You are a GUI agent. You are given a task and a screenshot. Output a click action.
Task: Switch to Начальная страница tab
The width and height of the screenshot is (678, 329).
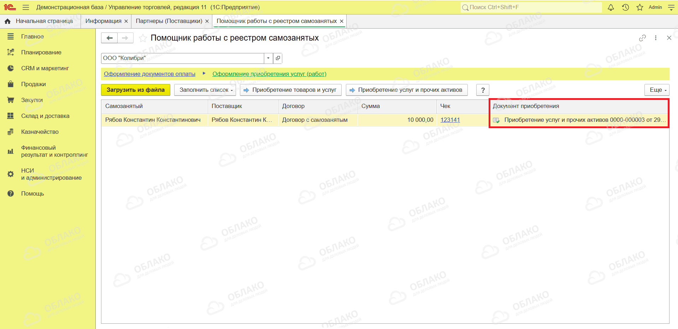(x=44, y=21)
